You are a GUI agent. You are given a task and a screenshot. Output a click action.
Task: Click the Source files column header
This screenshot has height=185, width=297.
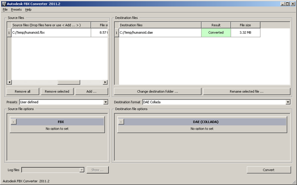(x=51, y=25)
